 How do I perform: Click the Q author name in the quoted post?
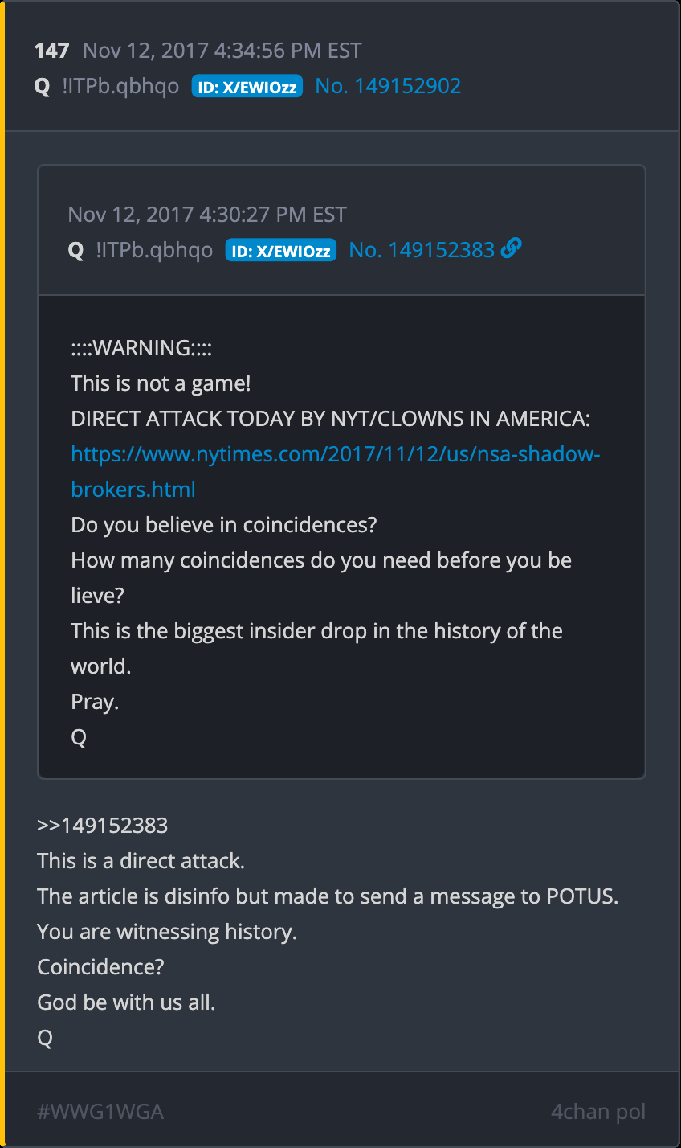(x=76, y=251)
